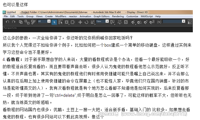This screenshot has width=200, height=120.
Task: Pick the Select and Move tool
Action: tap(80, 22)
